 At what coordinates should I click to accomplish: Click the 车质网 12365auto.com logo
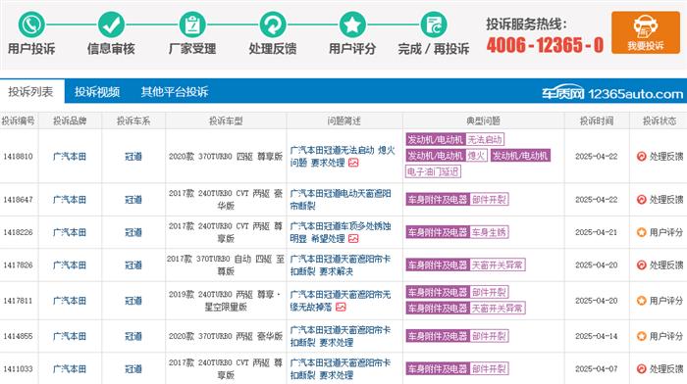[612, 93]
